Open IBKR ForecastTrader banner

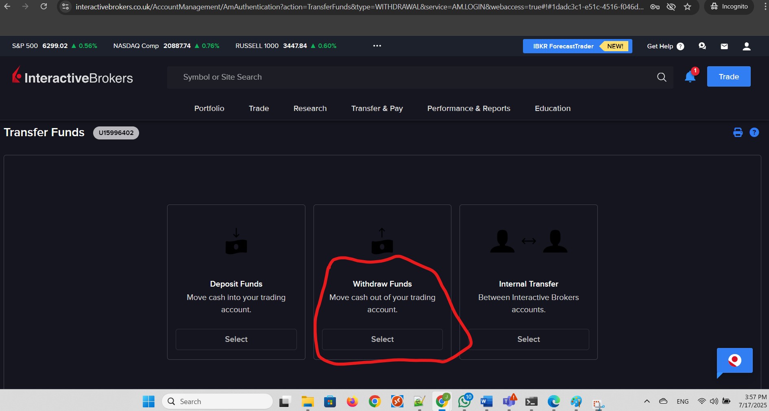pos(577,46)
